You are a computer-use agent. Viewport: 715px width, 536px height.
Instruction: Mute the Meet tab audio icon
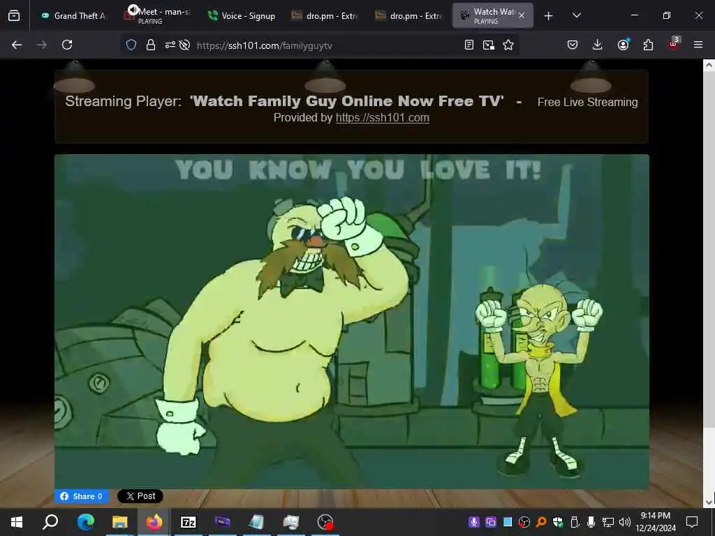(x=133, y=10)
